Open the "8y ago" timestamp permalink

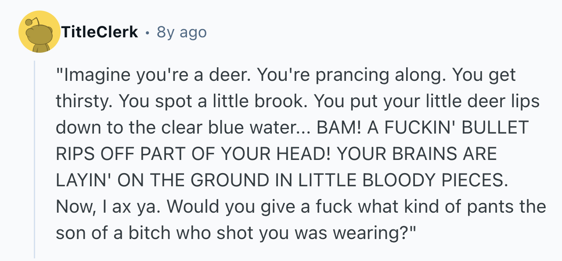pos(181,32)
